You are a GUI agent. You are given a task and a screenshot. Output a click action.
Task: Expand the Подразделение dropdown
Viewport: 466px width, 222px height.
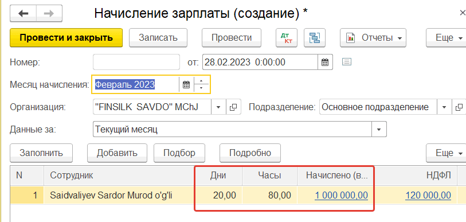pyautogui.click(x=444, y=107)
